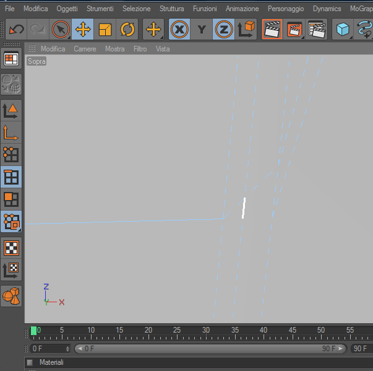The image size is (373, 371).
Task: Click the green timeline playhead marker
Action: [x=33, y=331]
